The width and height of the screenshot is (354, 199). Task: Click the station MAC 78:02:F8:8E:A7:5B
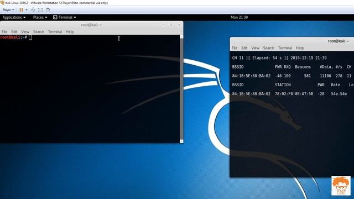[294, 94]
